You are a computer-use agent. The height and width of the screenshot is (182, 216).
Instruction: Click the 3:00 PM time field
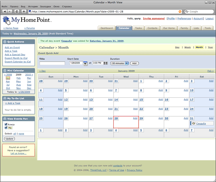point(98,63)
